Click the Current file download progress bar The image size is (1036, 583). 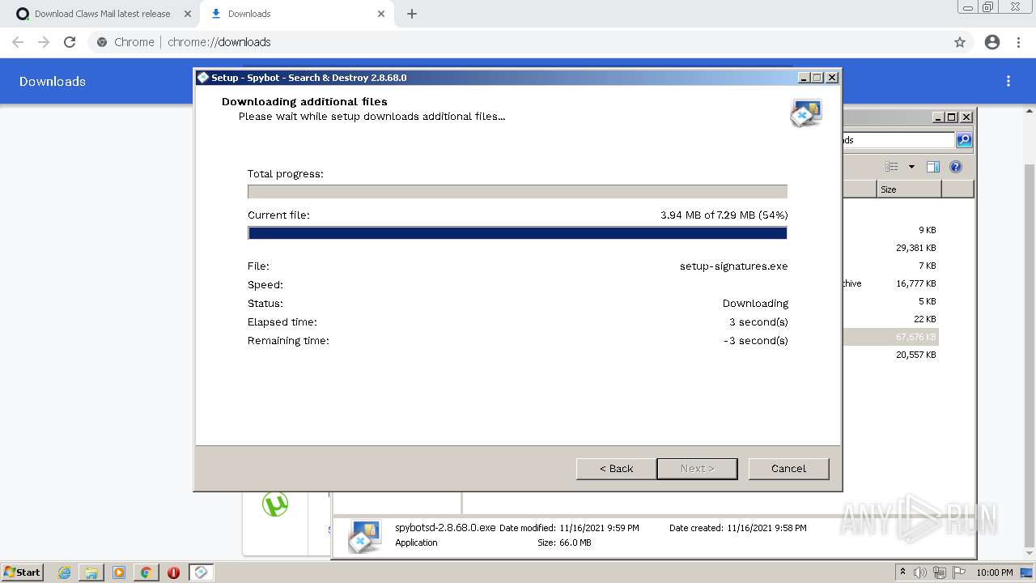517,232
